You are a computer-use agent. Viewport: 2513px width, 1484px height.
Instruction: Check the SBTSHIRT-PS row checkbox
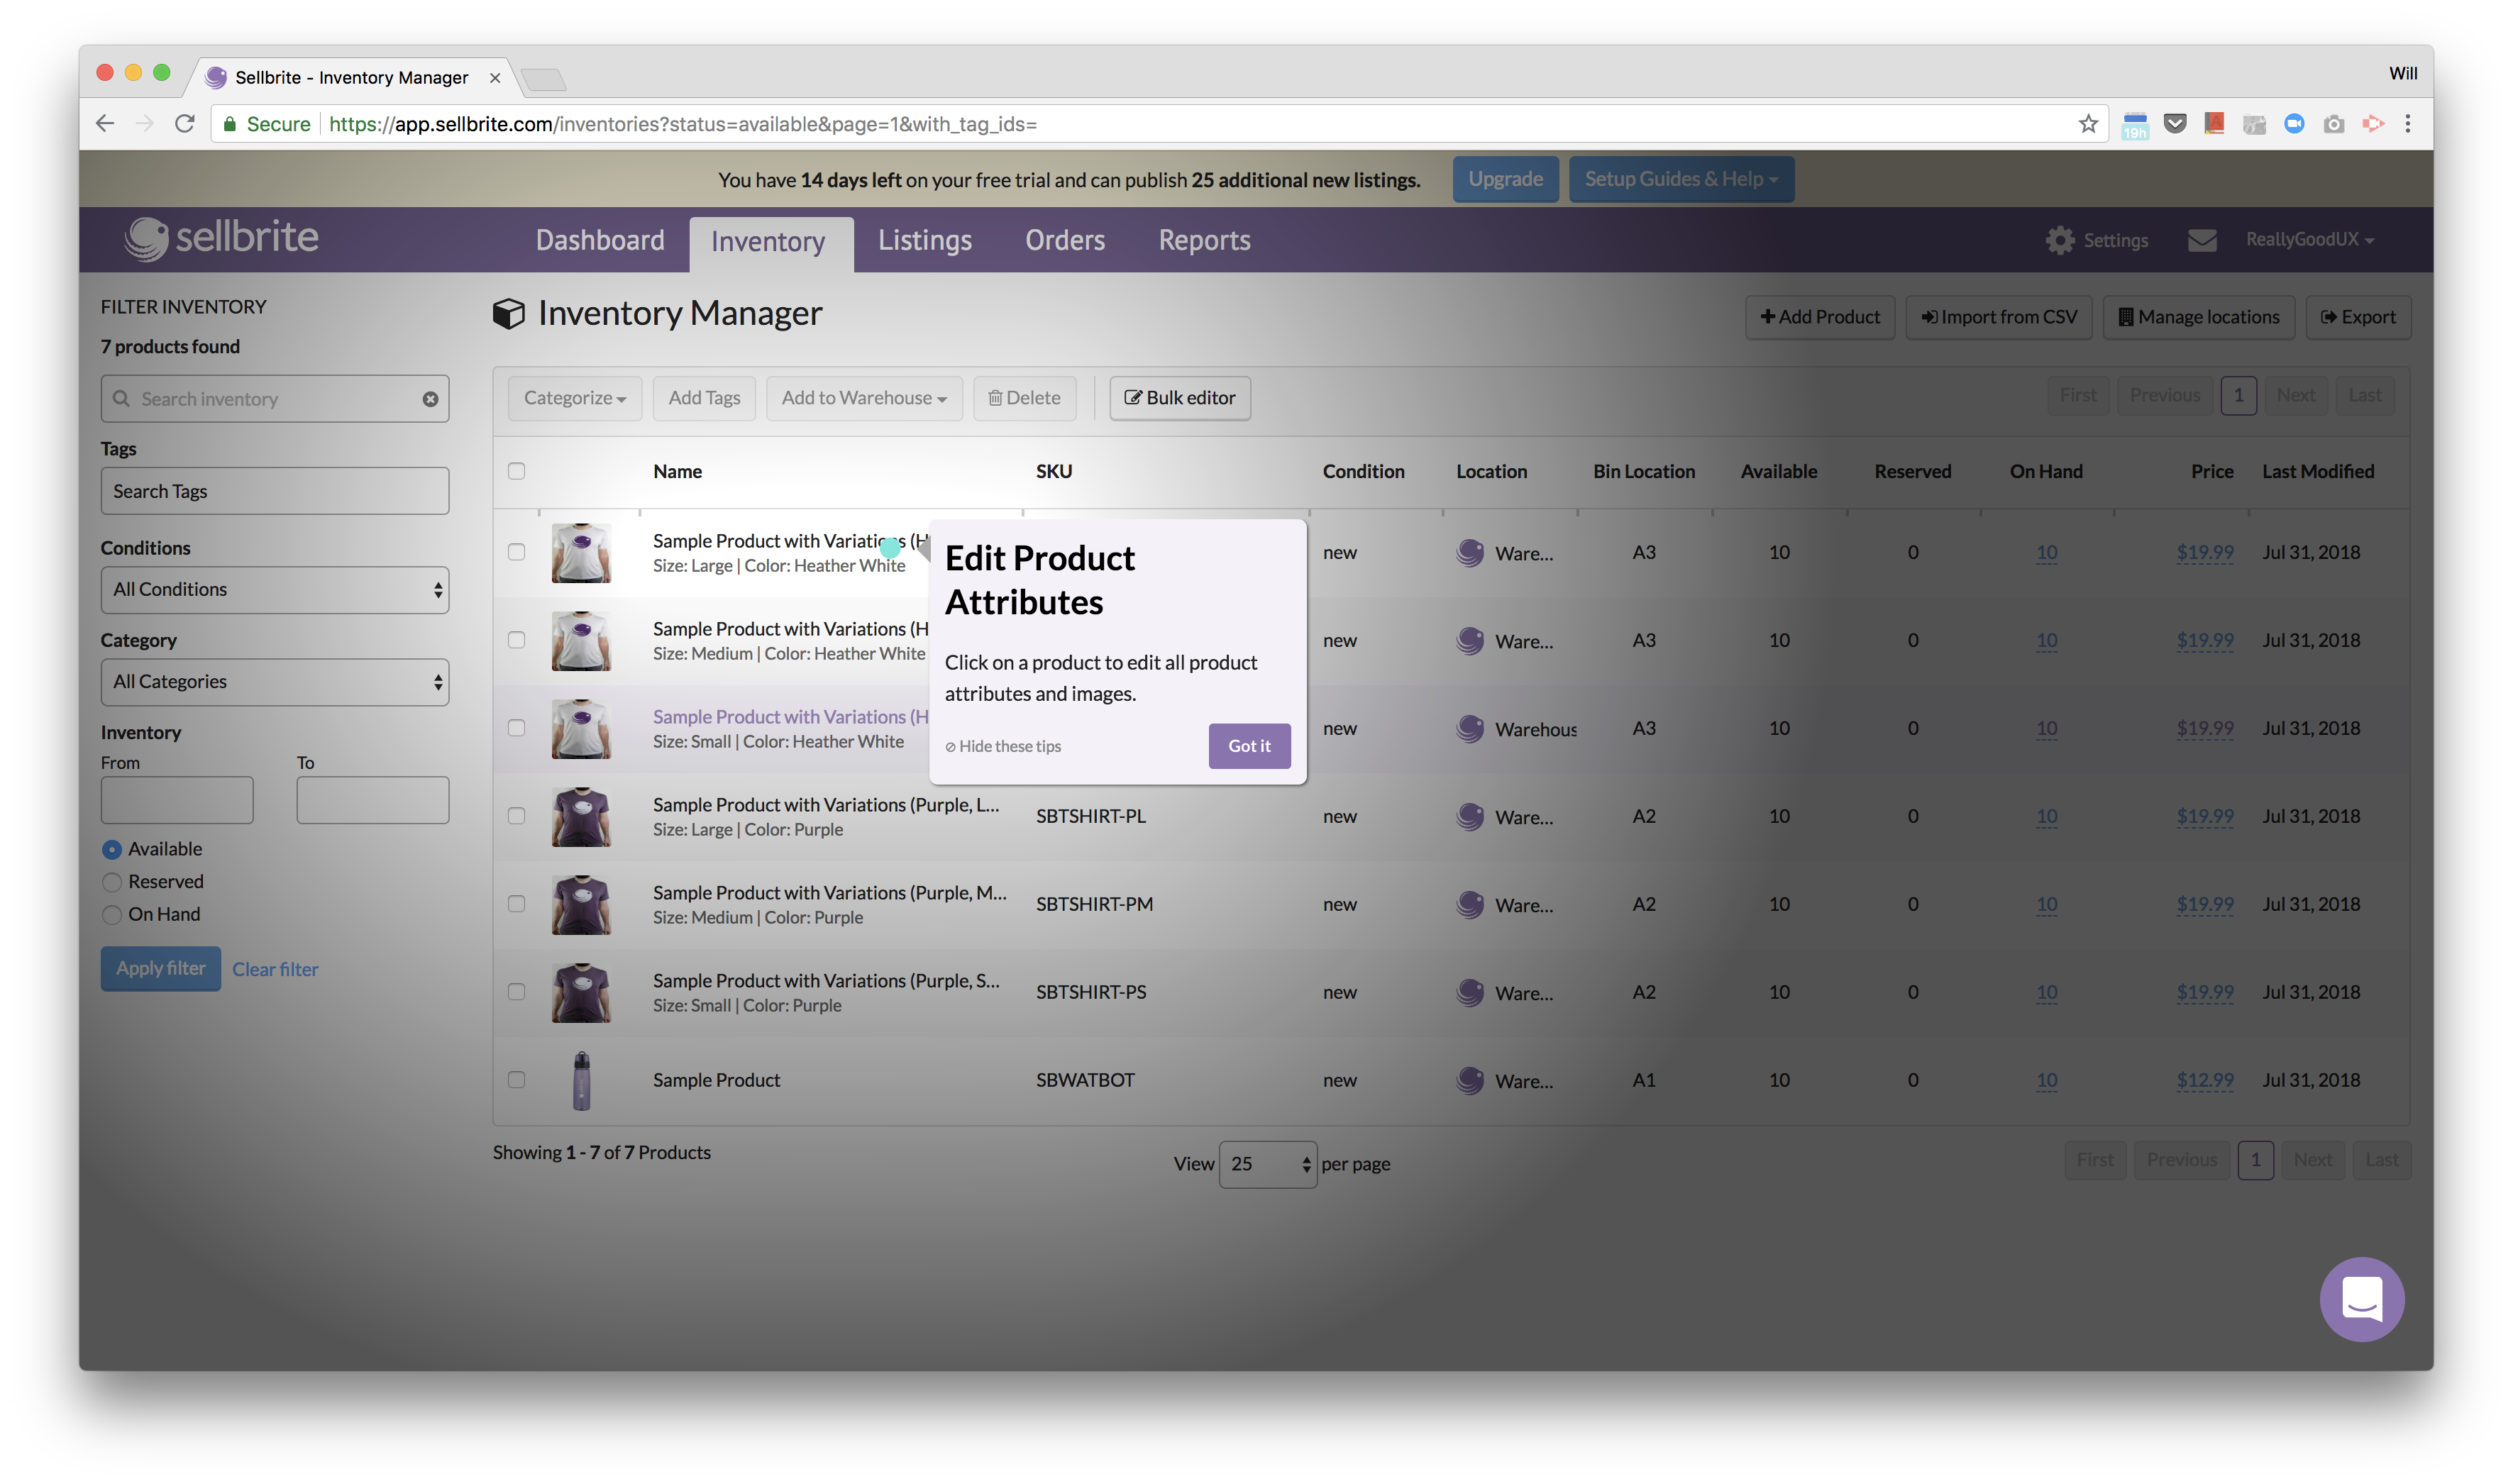pyautogui.click(x=516, y=992)
